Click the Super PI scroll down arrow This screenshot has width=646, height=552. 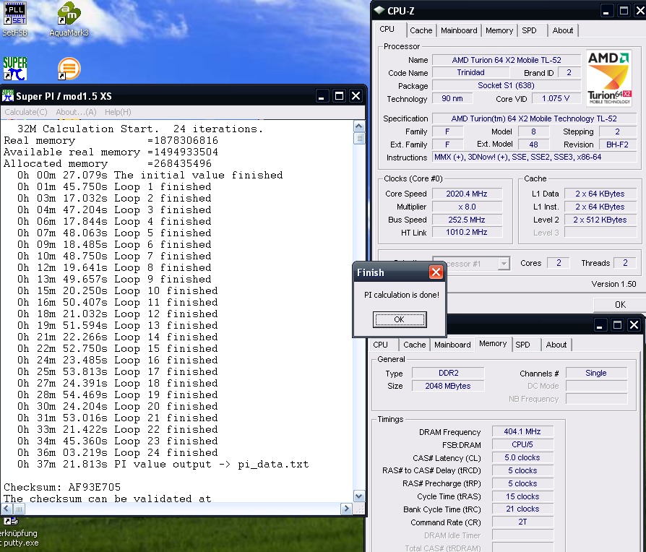tap(359, 496)
